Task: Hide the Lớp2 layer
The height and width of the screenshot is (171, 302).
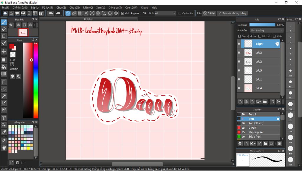Action: pos(239,62)
